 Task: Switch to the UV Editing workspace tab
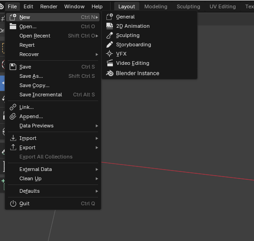(x=223, y=6)
